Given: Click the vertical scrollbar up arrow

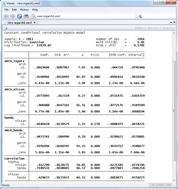Looking at the screenshot, I should (174, 33).
